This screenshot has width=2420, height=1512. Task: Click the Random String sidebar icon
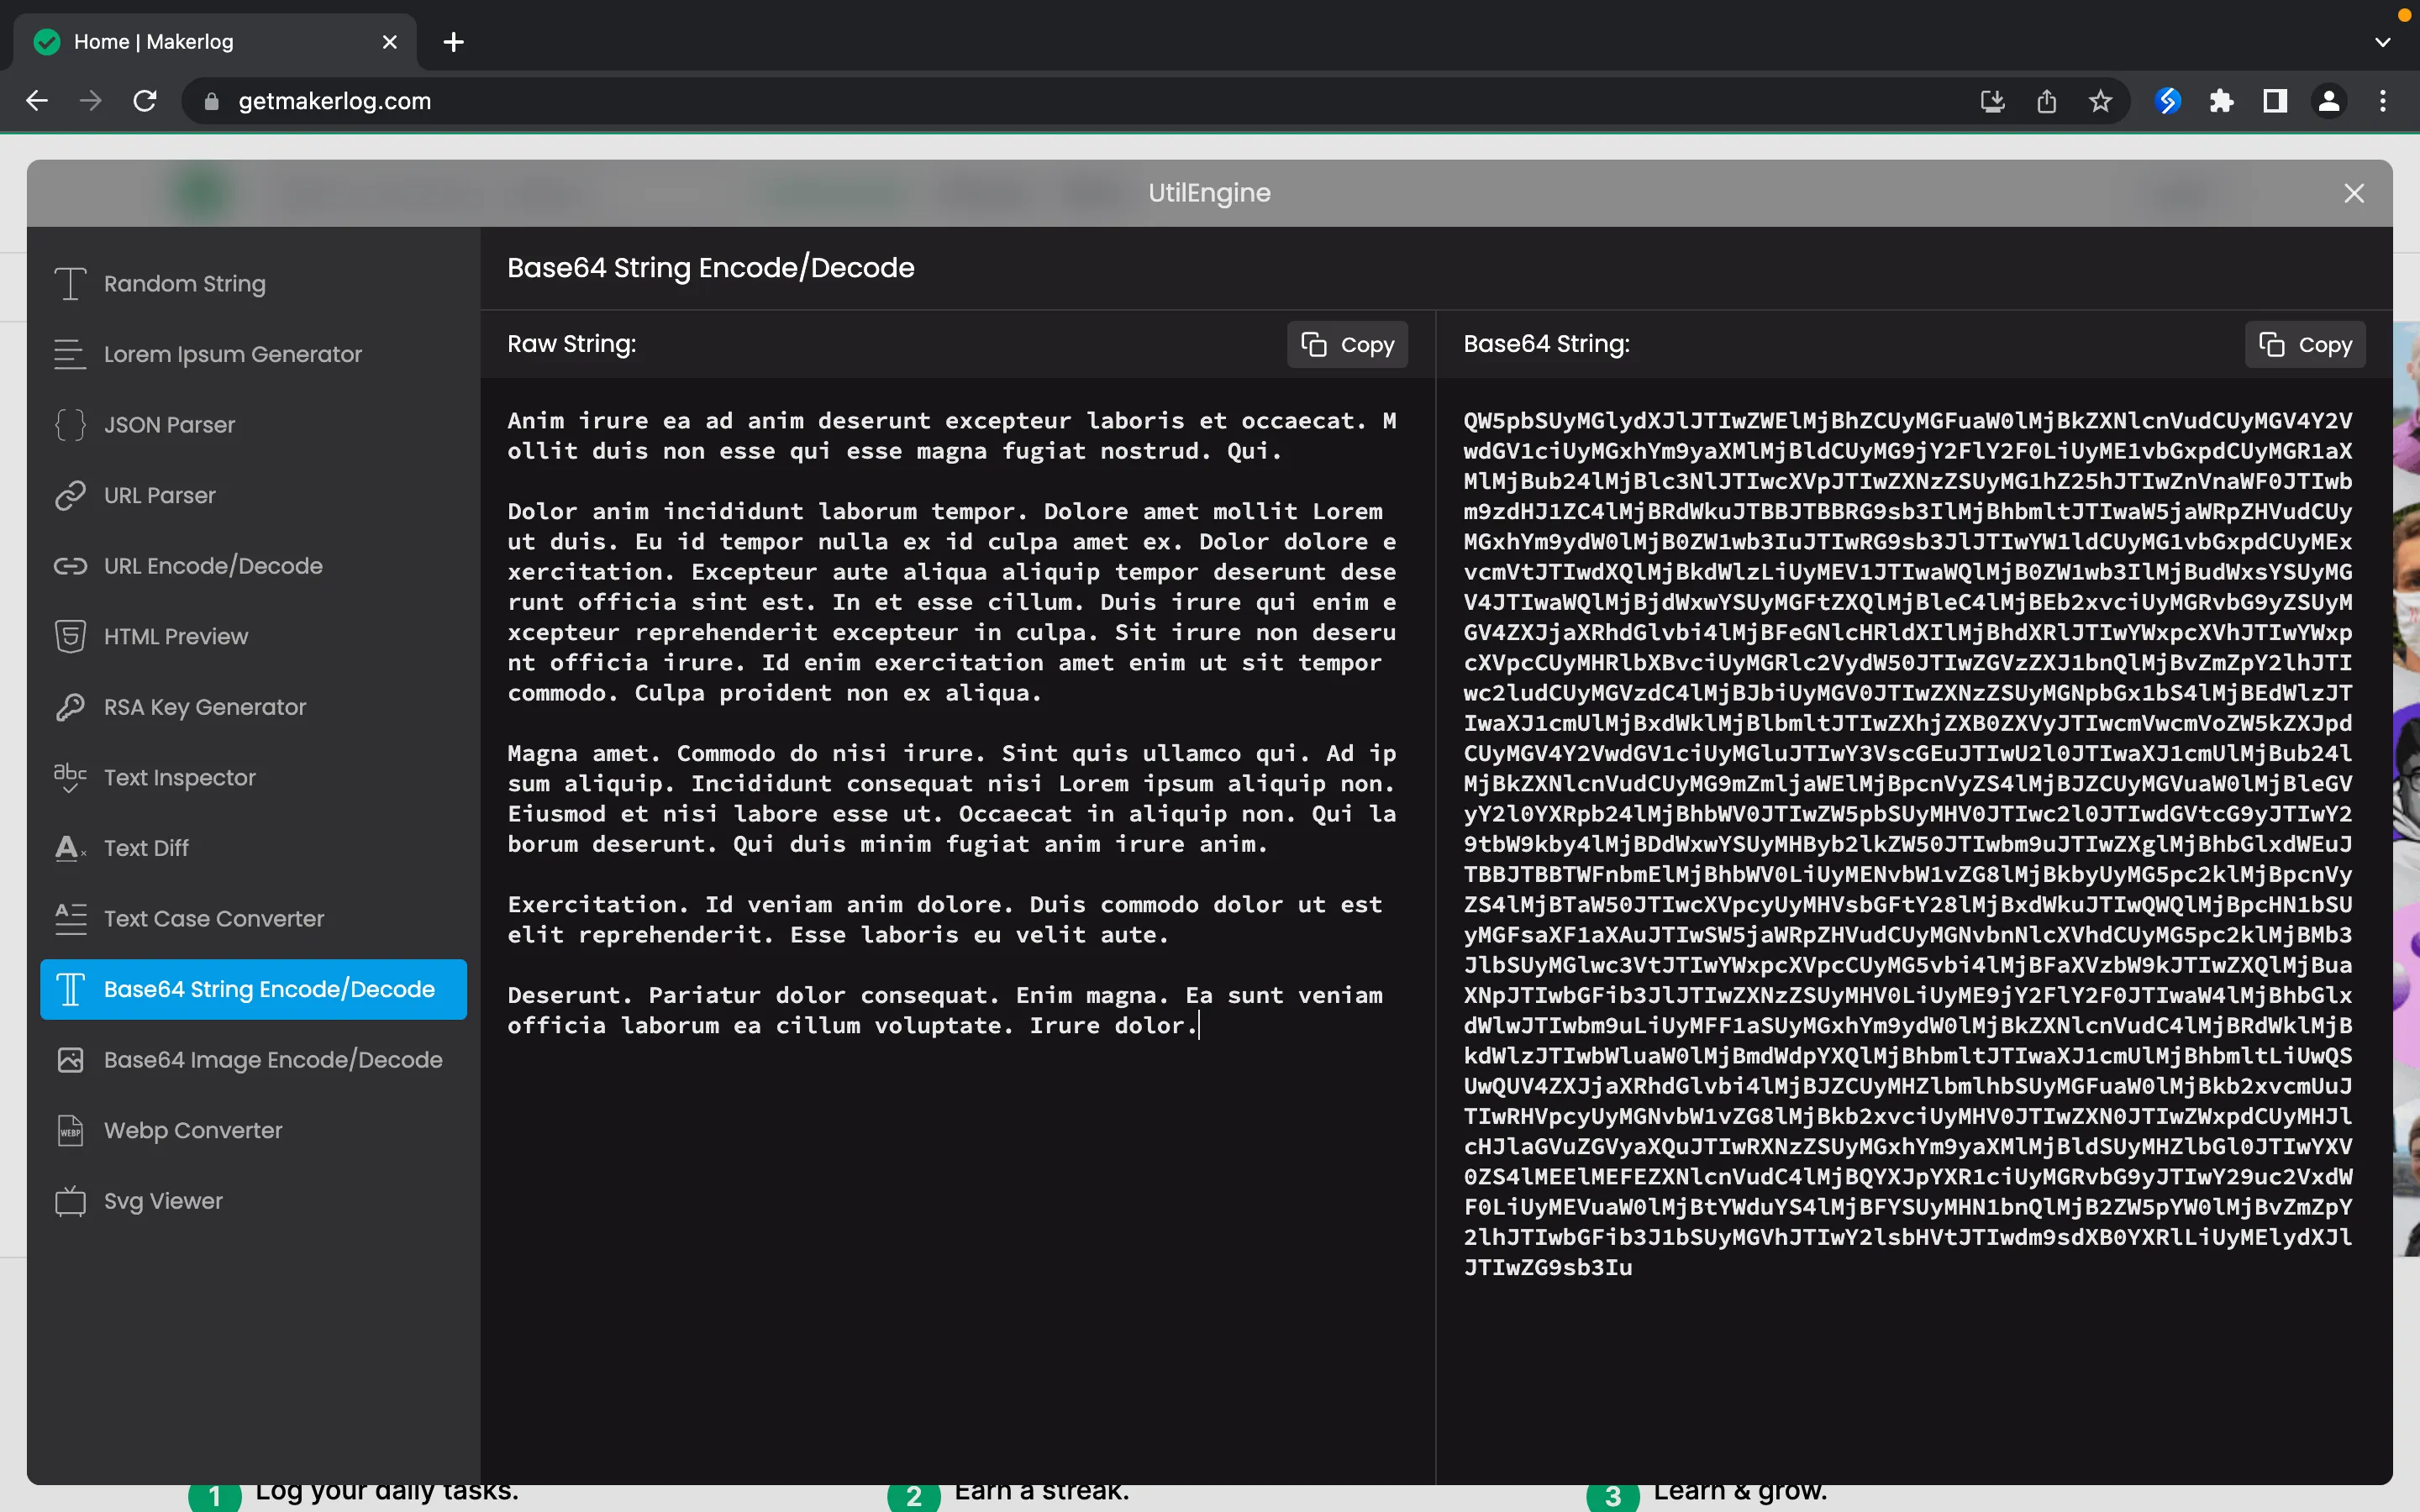pyautogui.click(x=70, y=284)
